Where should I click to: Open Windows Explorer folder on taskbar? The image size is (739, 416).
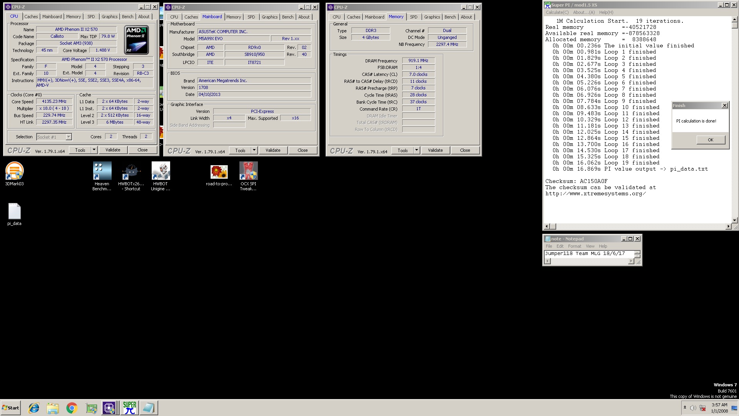tap(53, 408)
